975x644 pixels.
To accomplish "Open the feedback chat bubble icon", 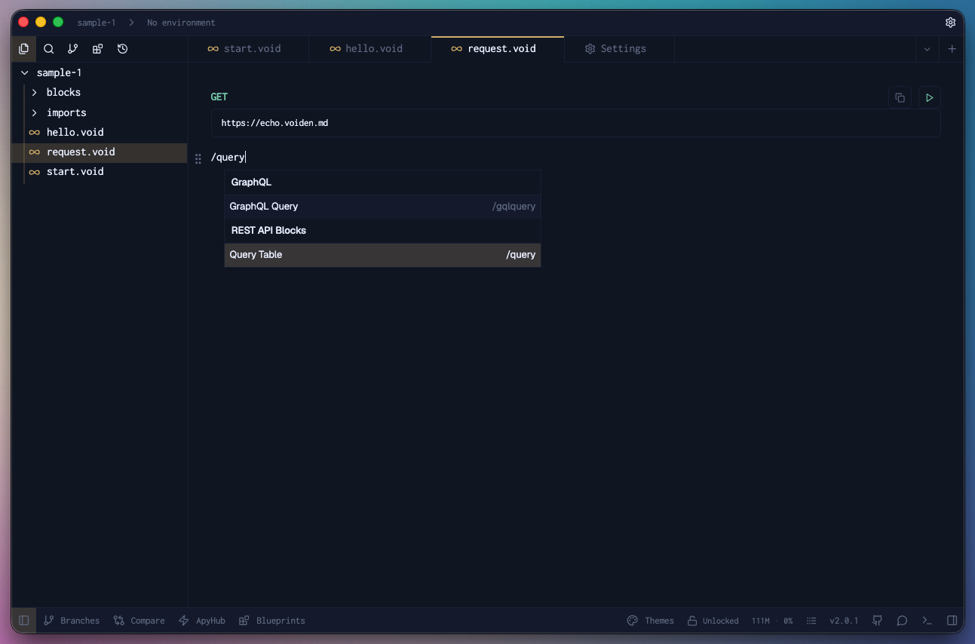I will pyautogui.click(x=903, y=621).
